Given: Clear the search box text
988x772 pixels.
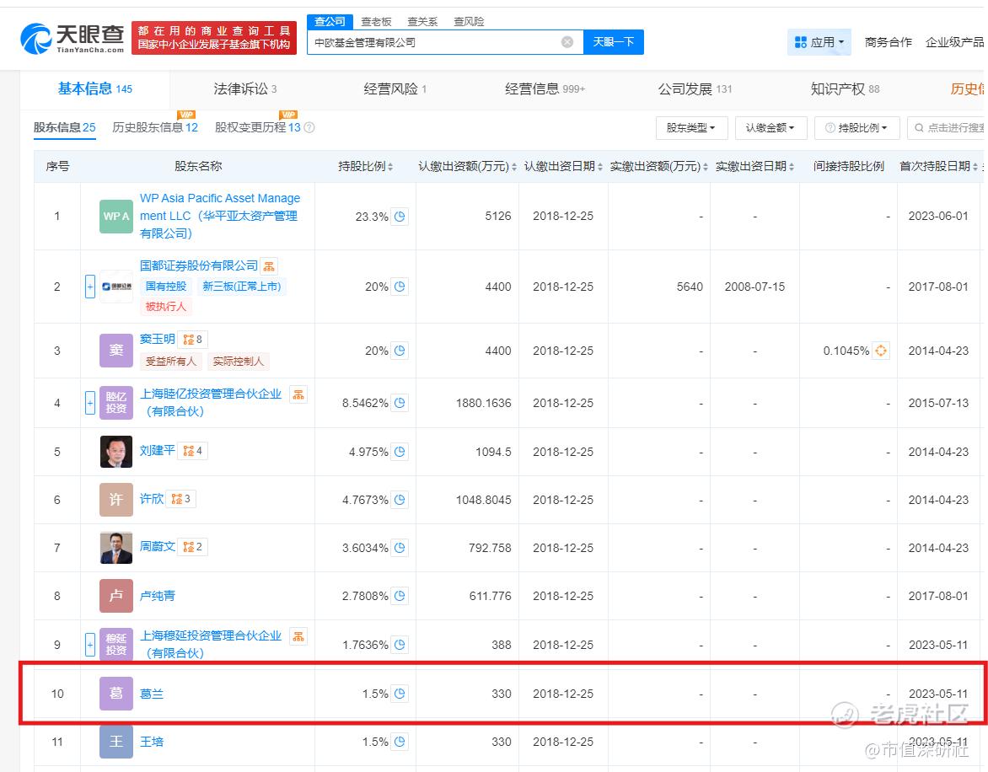Looking at the screenshot, I should point(567,42).
